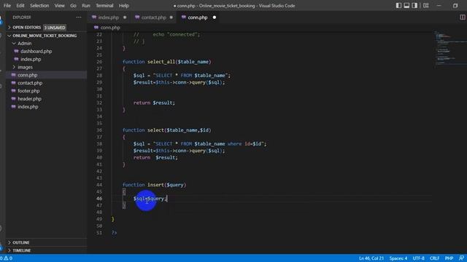
Task: Click the 'where id=$id' query text
Action: click(x=244, y=144)
